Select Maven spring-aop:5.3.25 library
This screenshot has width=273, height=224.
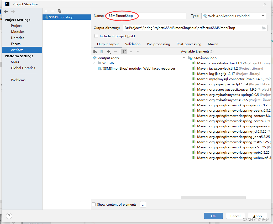tap(232, 105)
